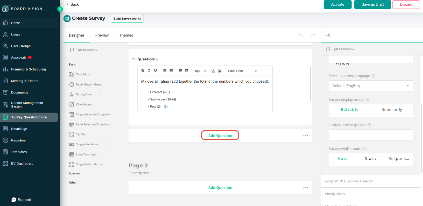Click Save as Draft
This screenshot has height=206, width=423.
372,4
